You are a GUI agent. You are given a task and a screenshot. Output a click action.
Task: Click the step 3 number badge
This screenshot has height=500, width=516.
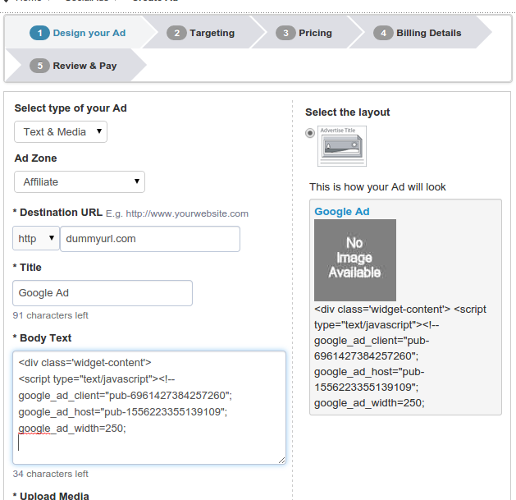[285, 33]
